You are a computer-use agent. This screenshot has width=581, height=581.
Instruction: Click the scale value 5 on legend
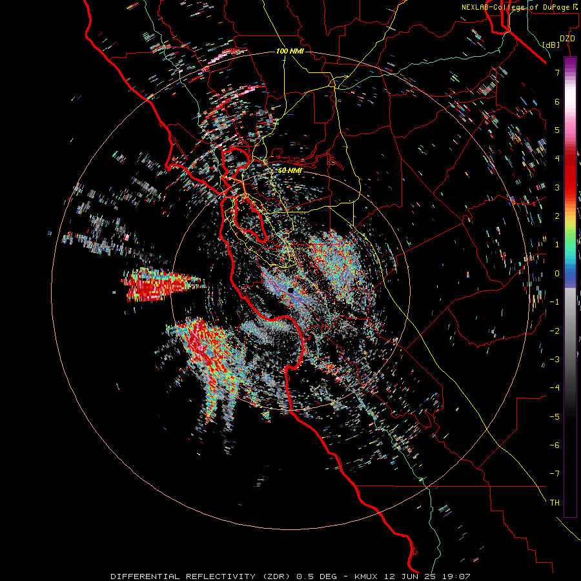click(557, 130)
